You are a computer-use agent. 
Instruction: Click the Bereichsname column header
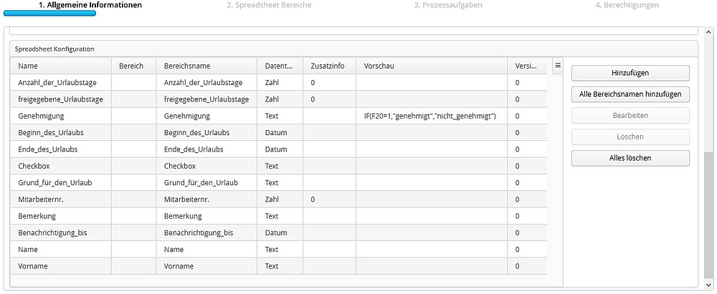pos(206,66)
